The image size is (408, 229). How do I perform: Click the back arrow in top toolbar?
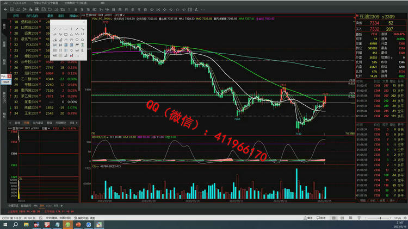(x=5, y=9)
